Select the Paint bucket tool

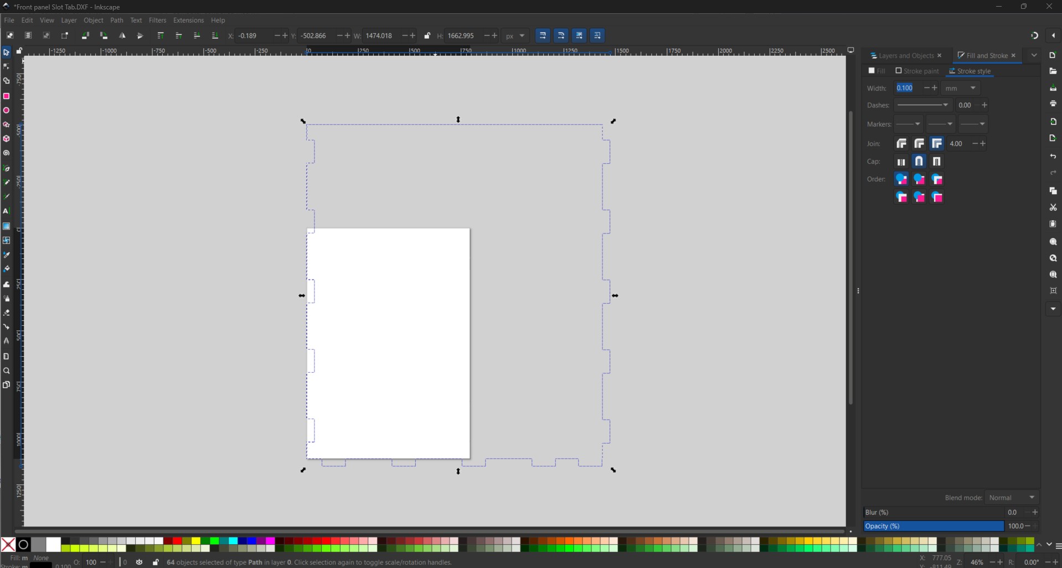pos(6,269)
